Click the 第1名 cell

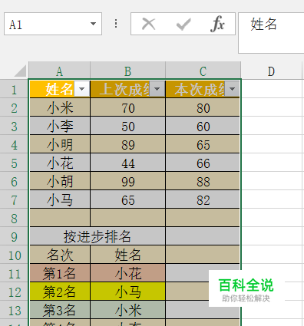(x=60, y=274)
